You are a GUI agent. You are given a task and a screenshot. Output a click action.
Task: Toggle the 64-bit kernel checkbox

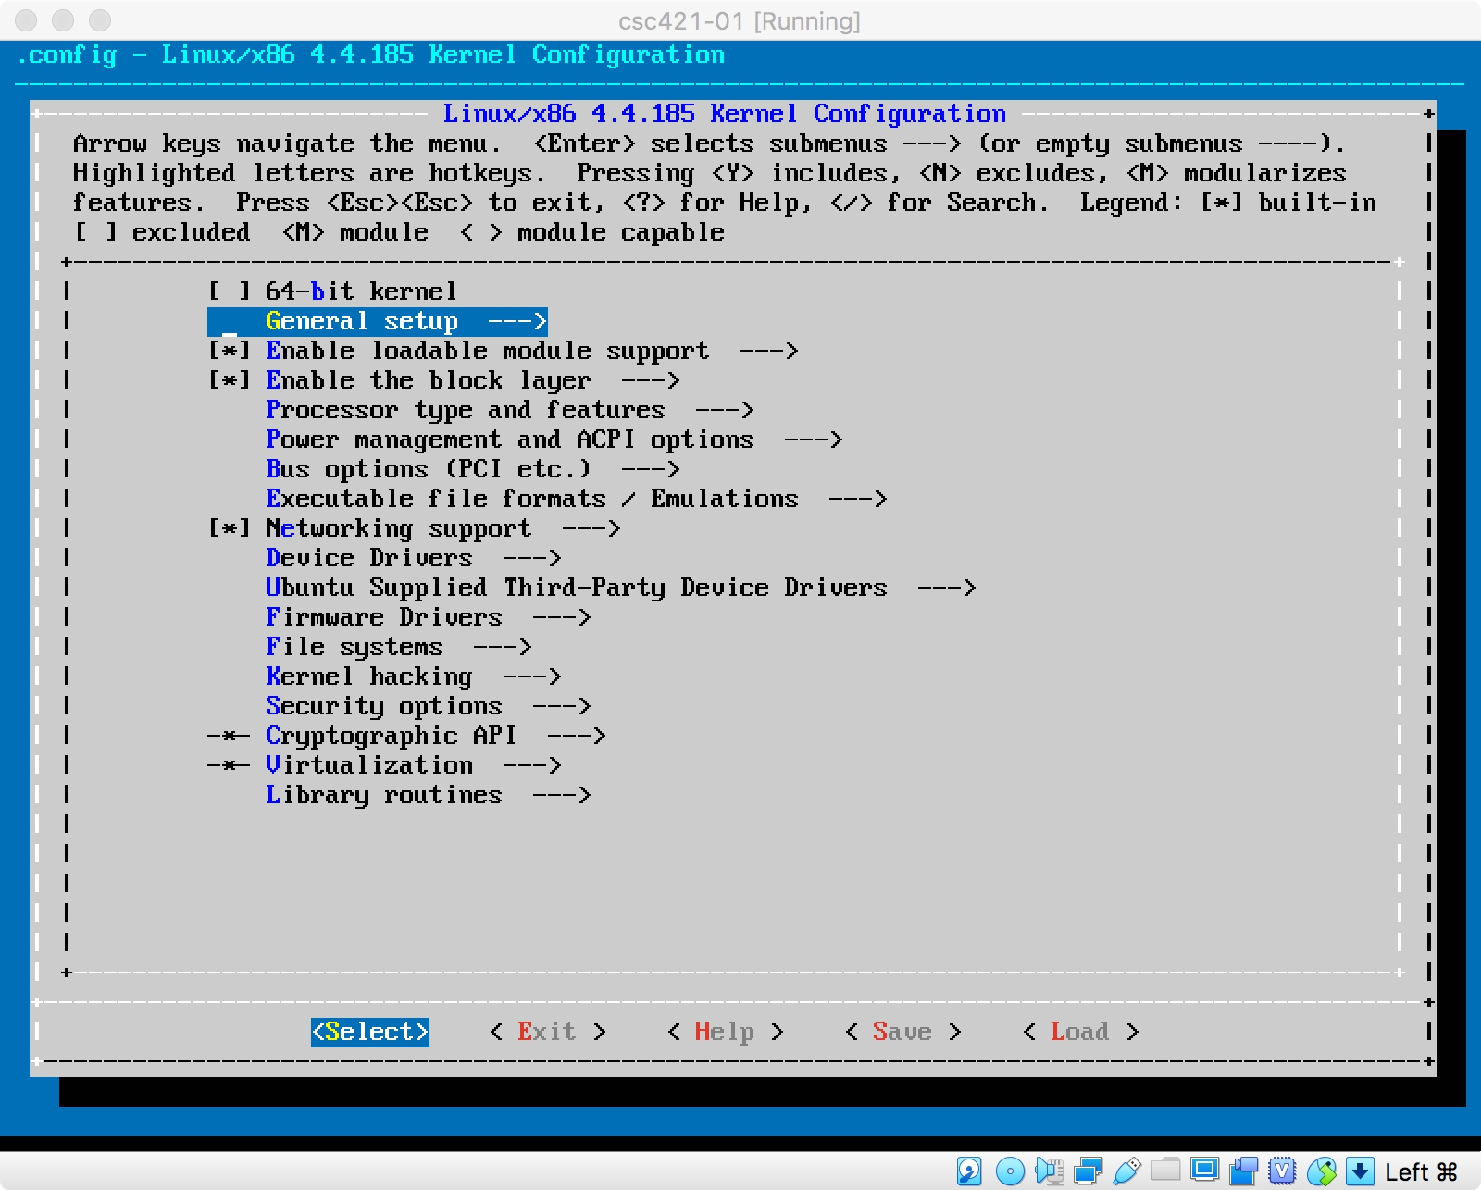coord(230,291)
